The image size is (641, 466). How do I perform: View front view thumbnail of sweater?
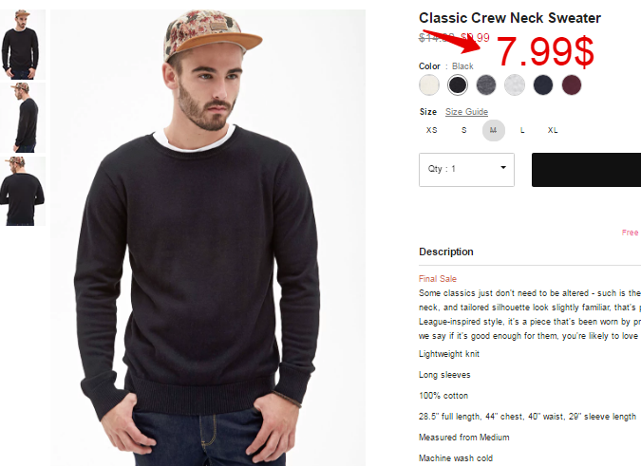coord(23,44)
